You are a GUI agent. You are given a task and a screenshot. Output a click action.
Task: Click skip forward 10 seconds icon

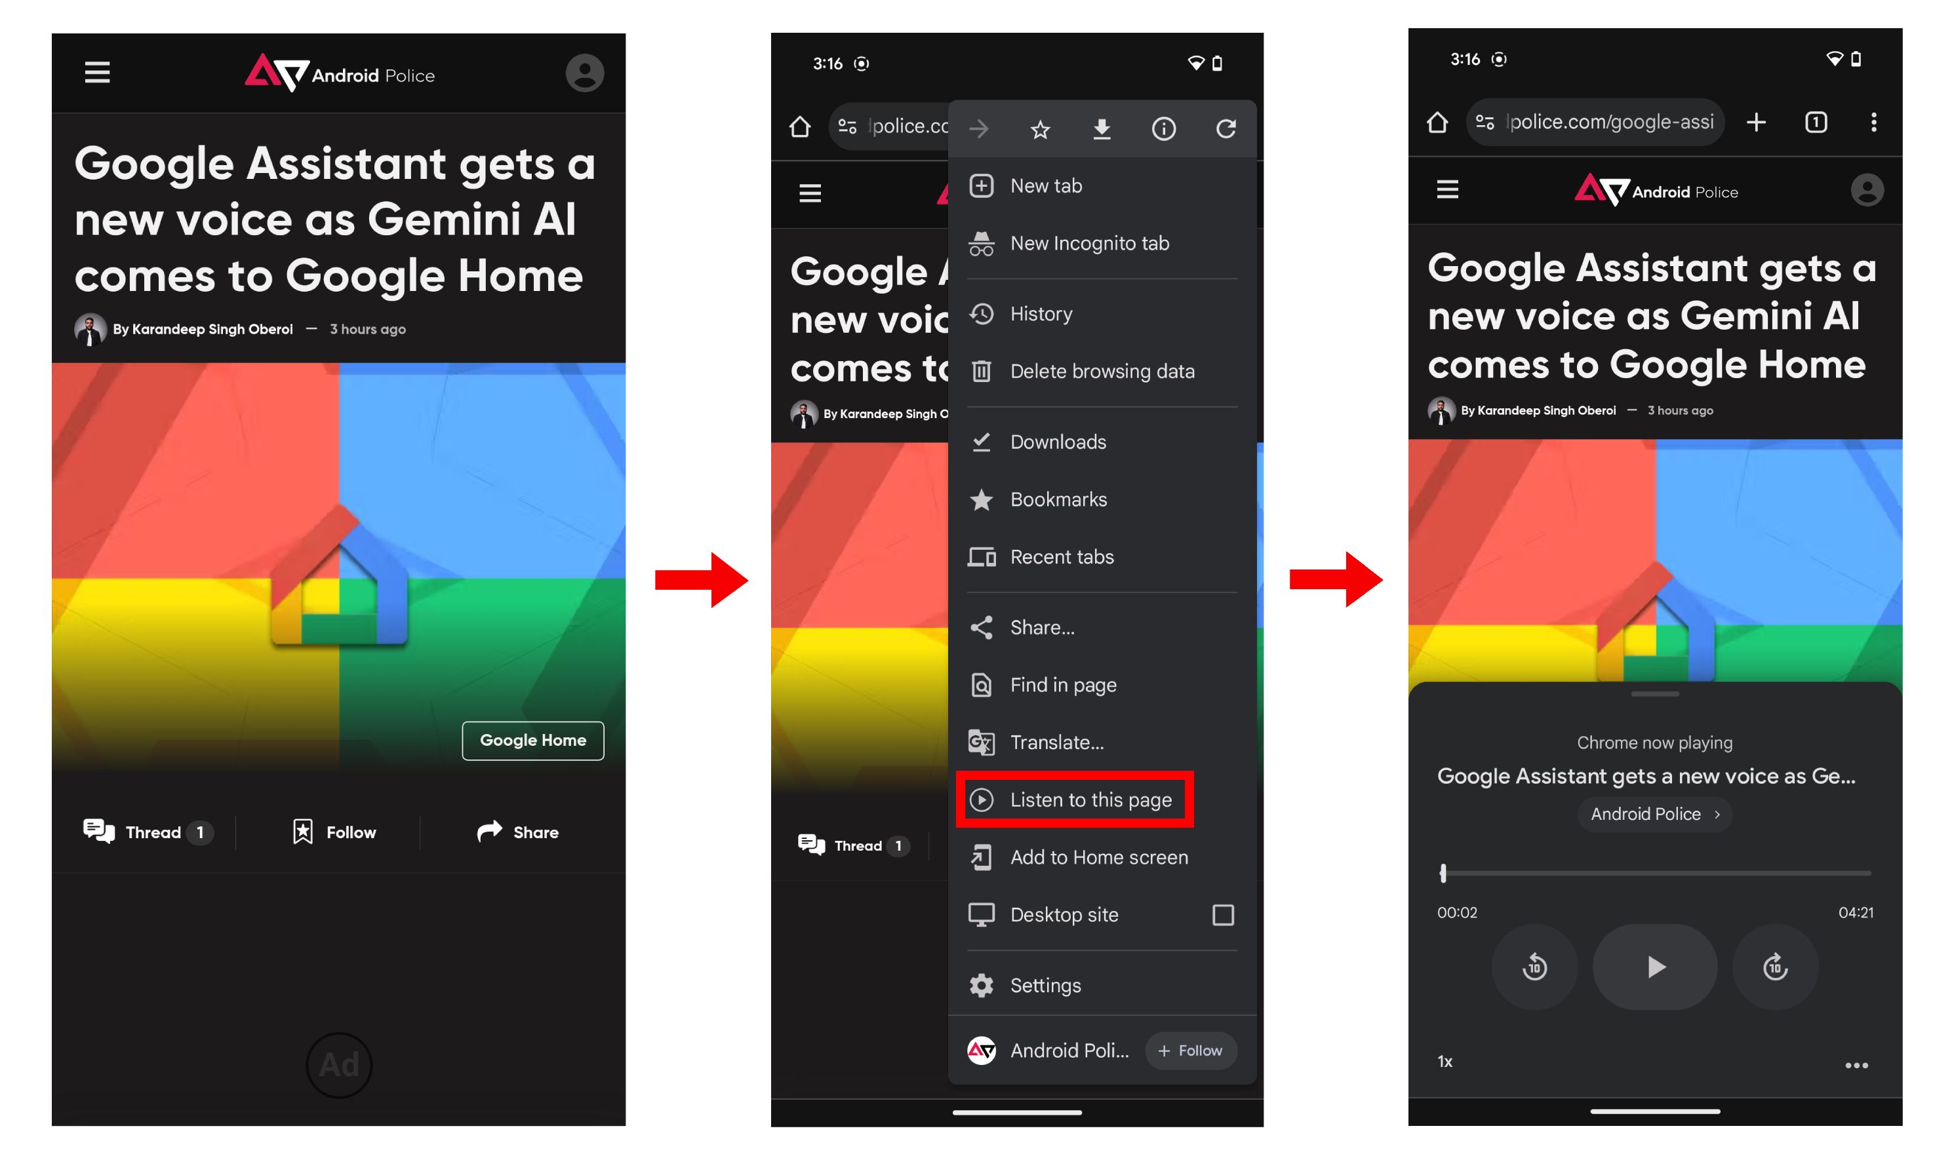click(x=1772, y=967)
